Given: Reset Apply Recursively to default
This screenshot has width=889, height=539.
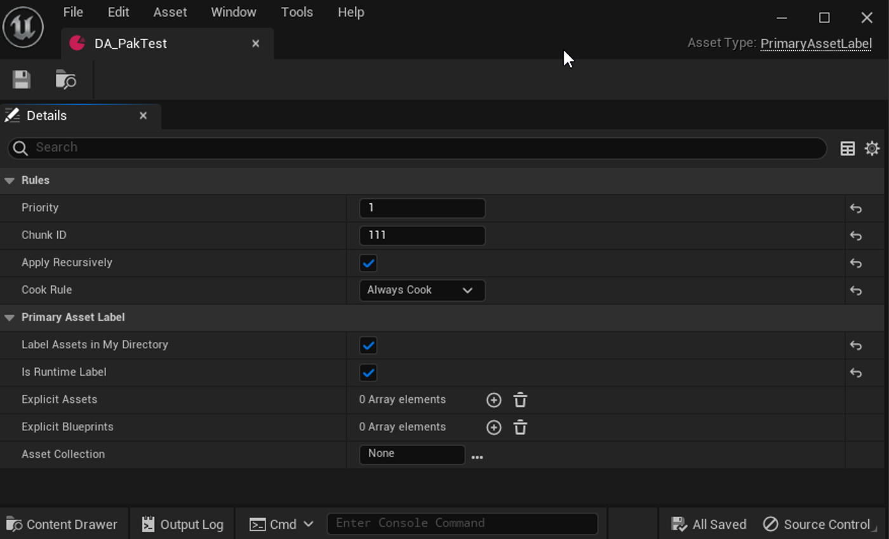Looking at the screenshot, I should click(856, 263).
